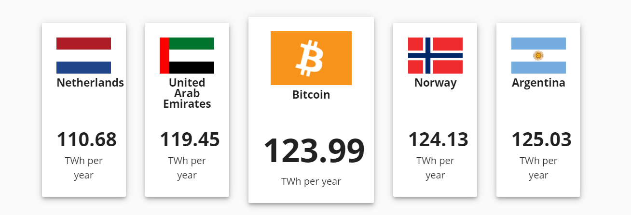
Task: Click the 125.03 consumption value
Action: (541, 139)
